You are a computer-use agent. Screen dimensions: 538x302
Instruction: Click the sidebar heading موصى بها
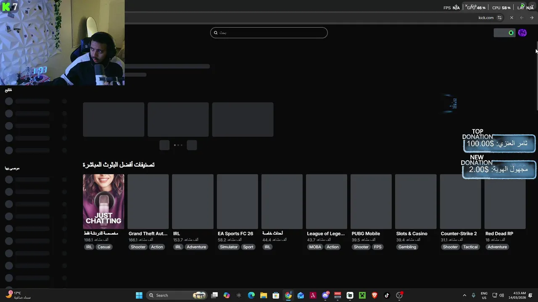12,168
